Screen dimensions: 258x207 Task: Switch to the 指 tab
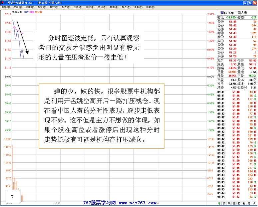tap(244, 203)
